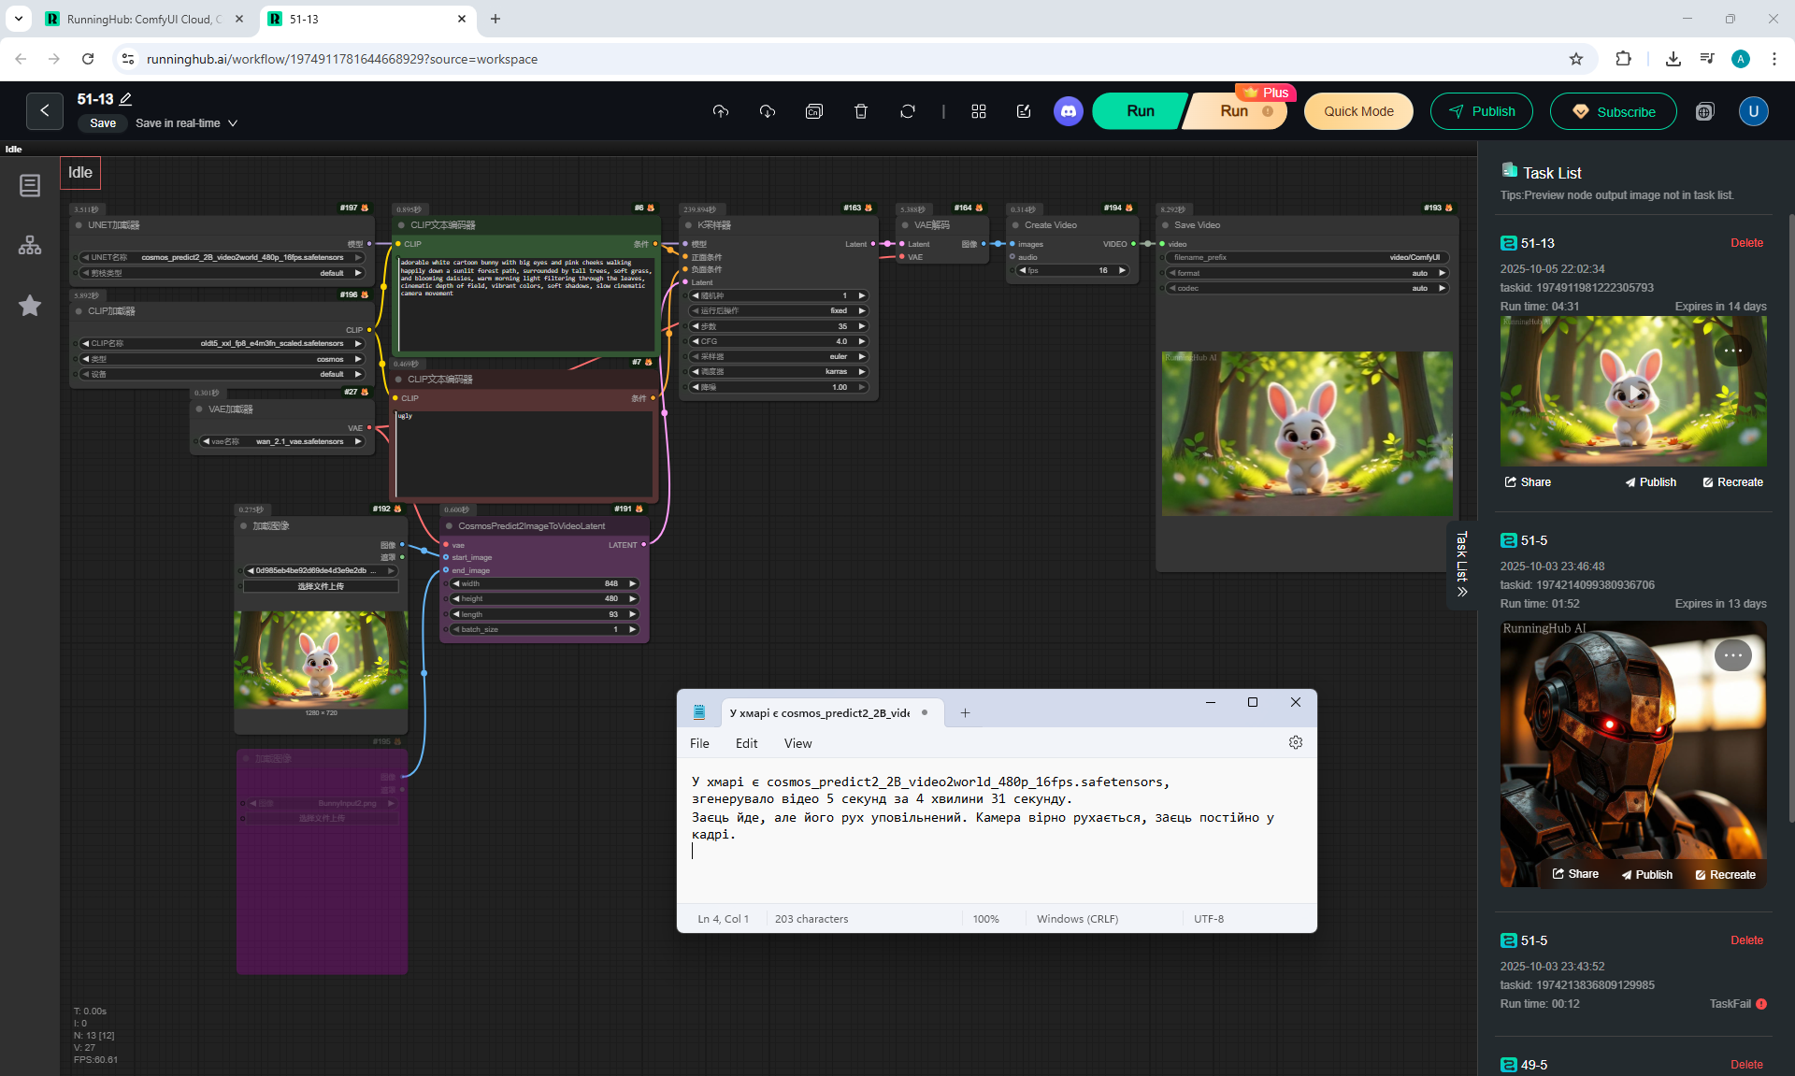Toggle the Save Video node collapse dot
Image resolution: width=1795 pixels, height=1076 pixels.
[1165, 225]
